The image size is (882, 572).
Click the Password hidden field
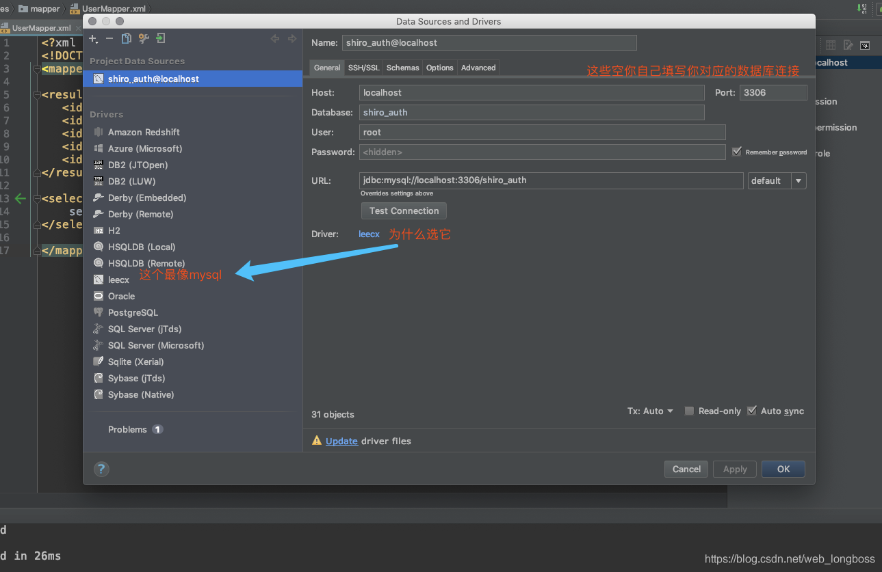542,152
